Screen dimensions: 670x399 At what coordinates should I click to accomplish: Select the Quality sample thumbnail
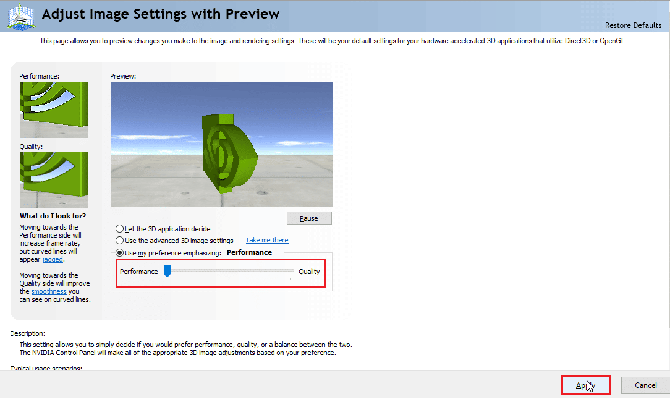[53, 180]
